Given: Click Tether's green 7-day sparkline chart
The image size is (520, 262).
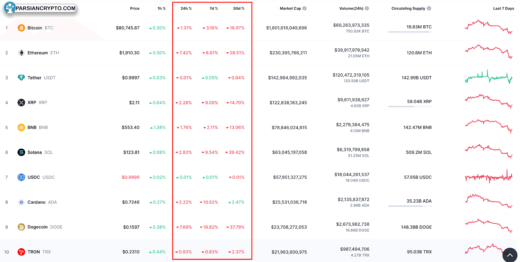Looking at the screenshot, I should click(x=488, y=77).
